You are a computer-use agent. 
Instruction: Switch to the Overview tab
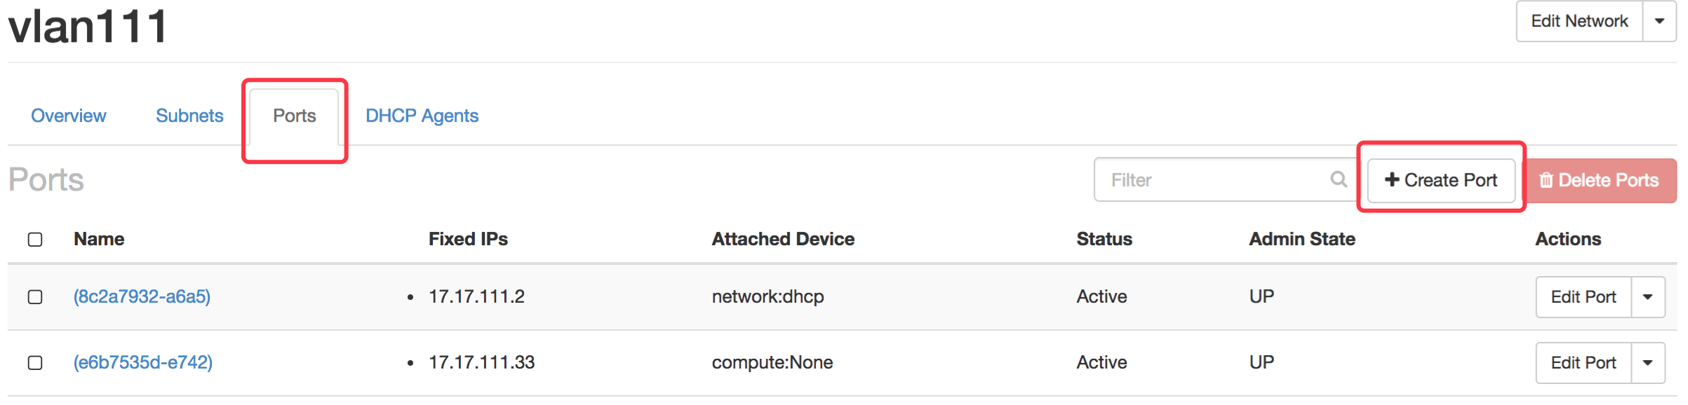[69, 116]
